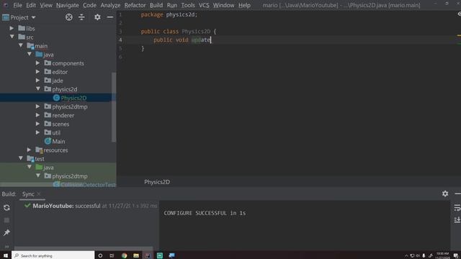
Task: Open the VCS menu
Action: pyautogui.click(x=204, y=5)
